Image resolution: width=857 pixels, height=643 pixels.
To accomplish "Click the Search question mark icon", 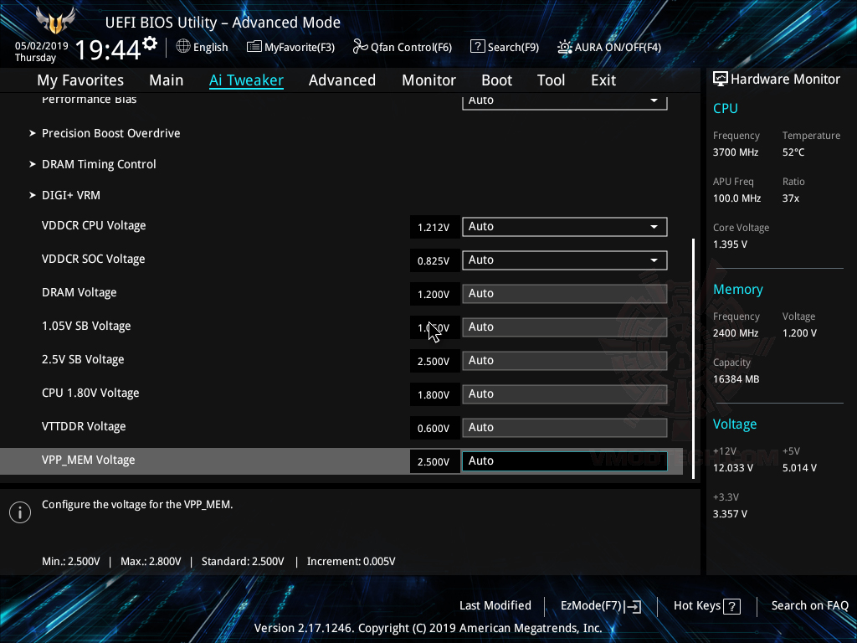I will [477, 47].
